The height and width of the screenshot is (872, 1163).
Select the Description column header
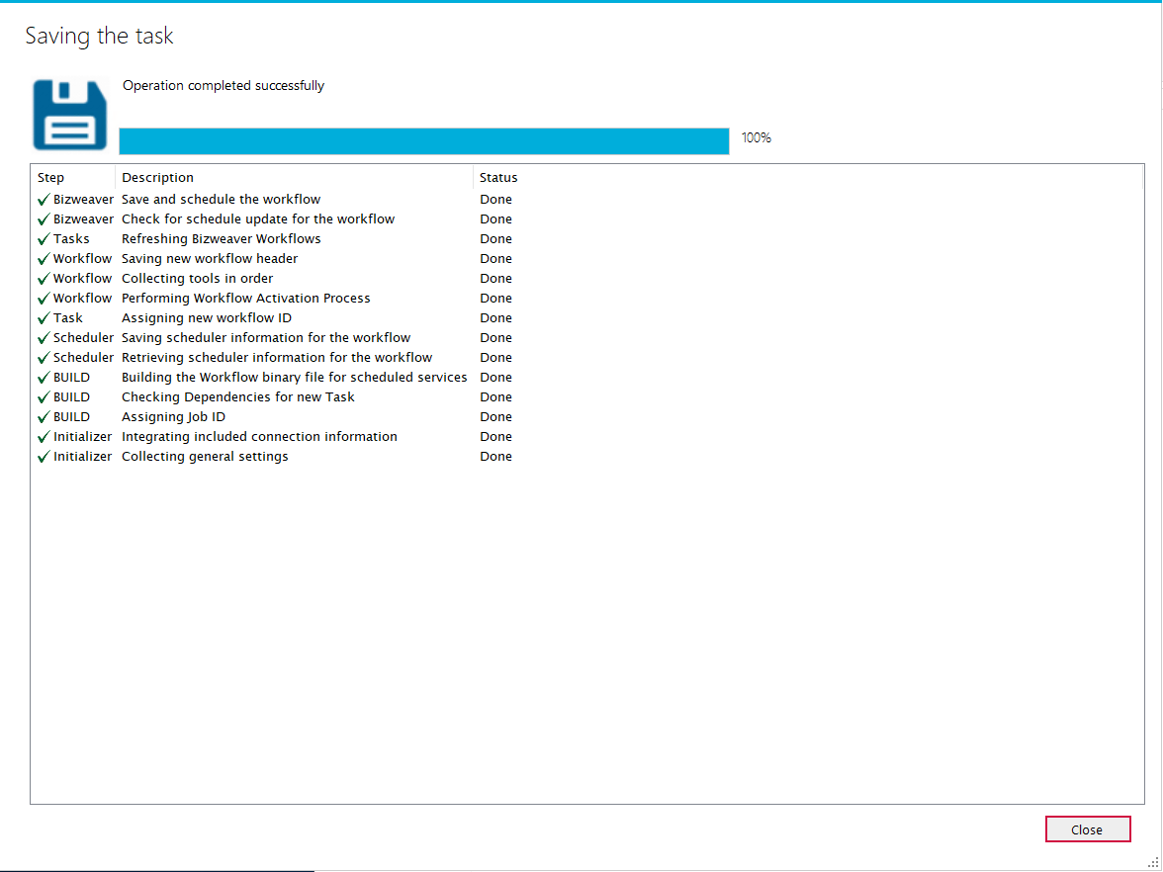tap(295, 178)
